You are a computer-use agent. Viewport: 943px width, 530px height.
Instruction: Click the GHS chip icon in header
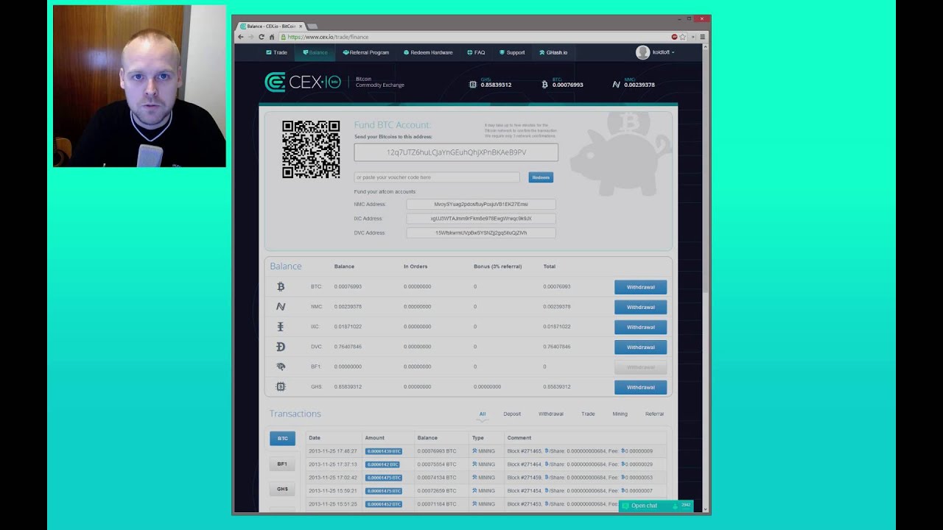click(473, 85)
